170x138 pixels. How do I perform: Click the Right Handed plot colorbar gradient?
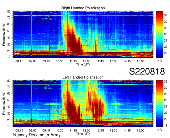pos(159,34)
